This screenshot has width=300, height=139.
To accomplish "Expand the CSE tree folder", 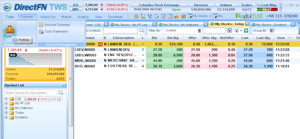I will pos(6,99).
